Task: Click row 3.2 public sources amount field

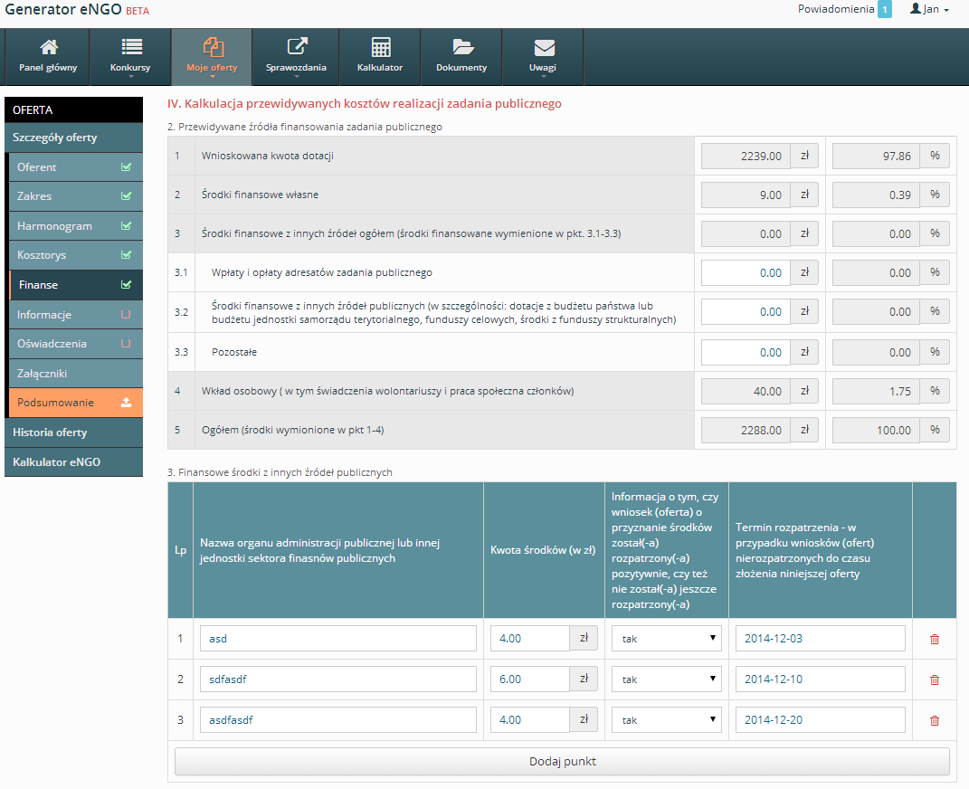Action: pos(746,311)
